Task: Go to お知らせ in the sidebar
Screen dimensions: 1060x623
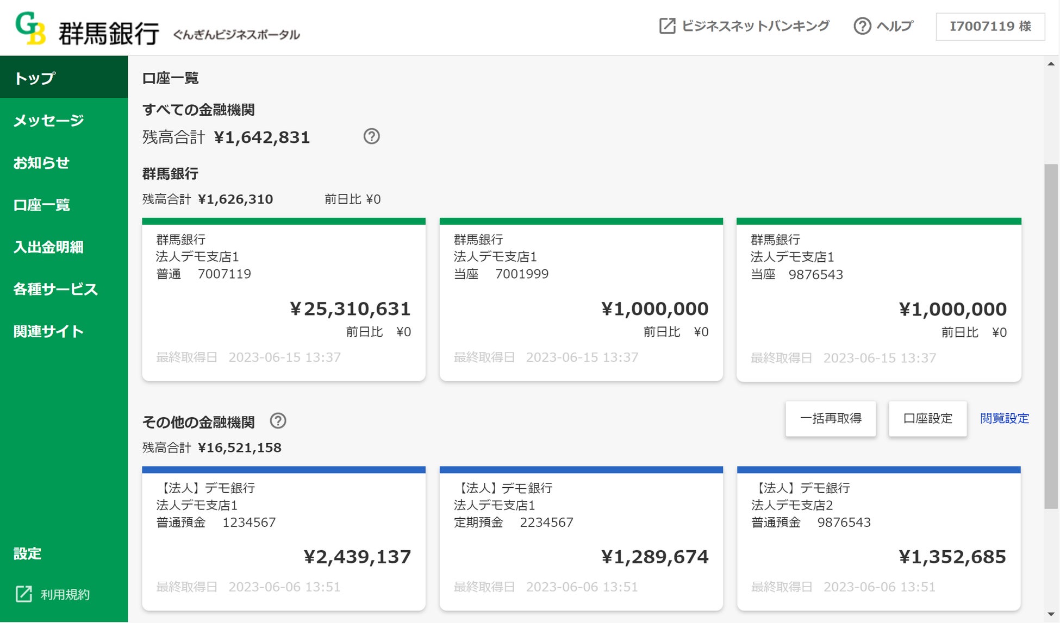Action: (41, 162)
